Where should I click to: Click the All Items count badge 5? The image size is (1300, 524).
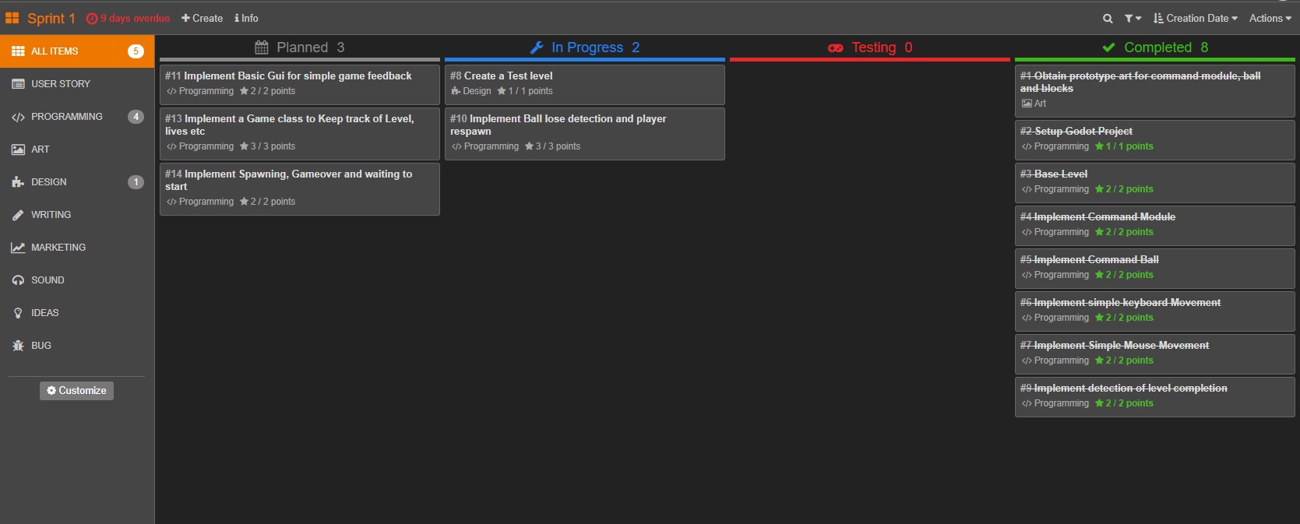136,51
